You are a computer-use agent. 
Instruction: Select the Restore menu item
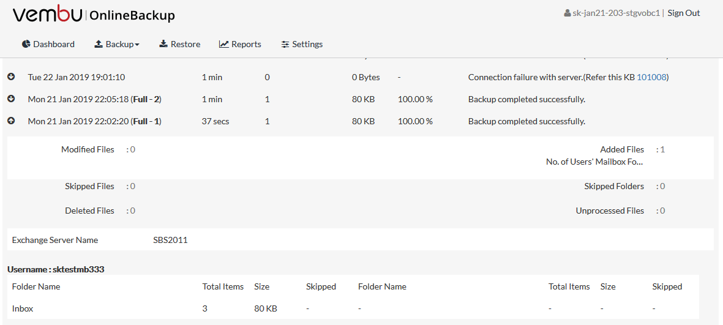180,44
